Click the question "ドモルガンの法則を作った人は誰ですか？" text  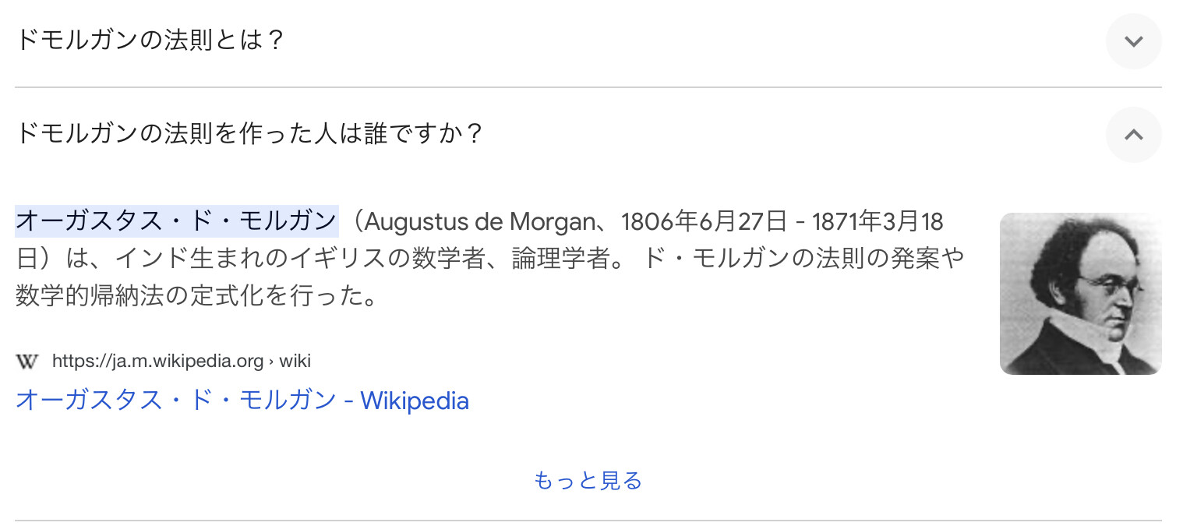249,134
